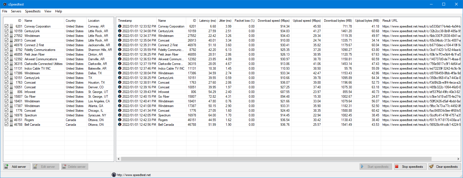Click the Delete server button

pyautogui.click(x=75, y=167)
